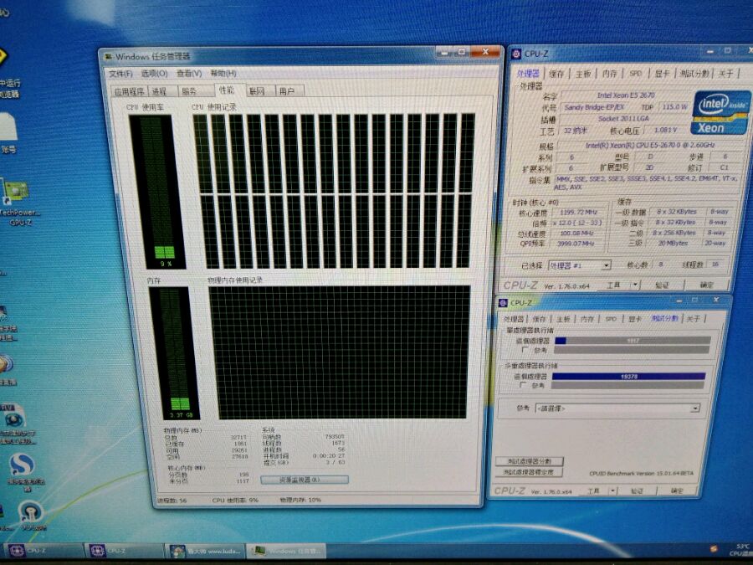Viewport: 753px width, 565px height.
Task: Click the 1199.72 MHz core speed value
Action: click(x=578, y=212)
